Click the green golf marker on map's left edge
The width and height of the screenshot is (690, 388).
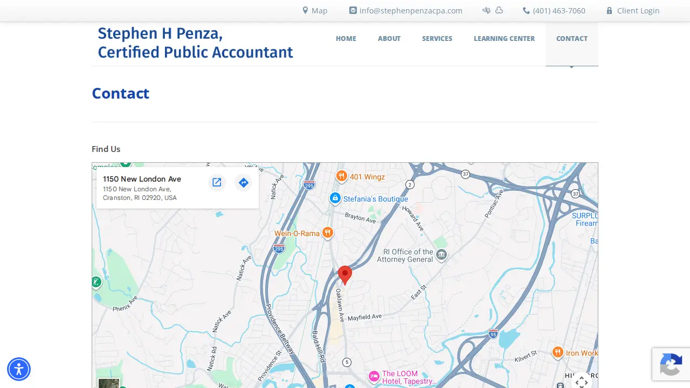[x=96, y=282]
